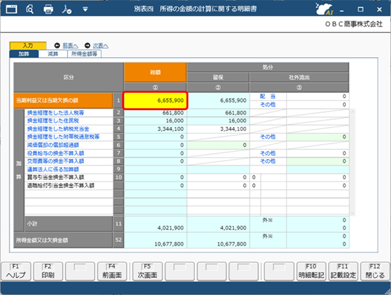Click 総額 cell 661,800

point(155,113)
